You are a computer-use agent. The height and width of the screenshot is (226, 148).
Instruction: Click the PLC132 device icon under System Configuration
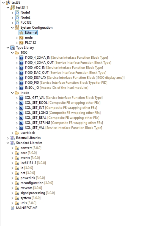tap(21, 43)
